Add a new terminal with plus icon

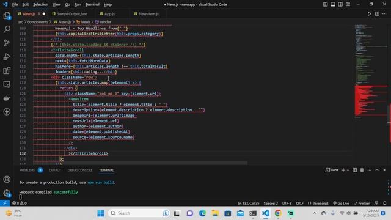pyautogui.click(x=343, y=170)
